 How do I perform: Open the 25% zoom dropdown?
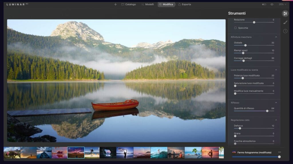click(x=282, y=4)
